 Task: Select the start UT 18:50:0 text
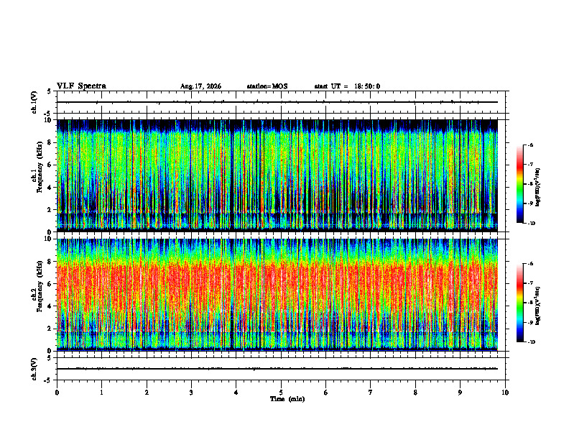[x=347, y=86]
